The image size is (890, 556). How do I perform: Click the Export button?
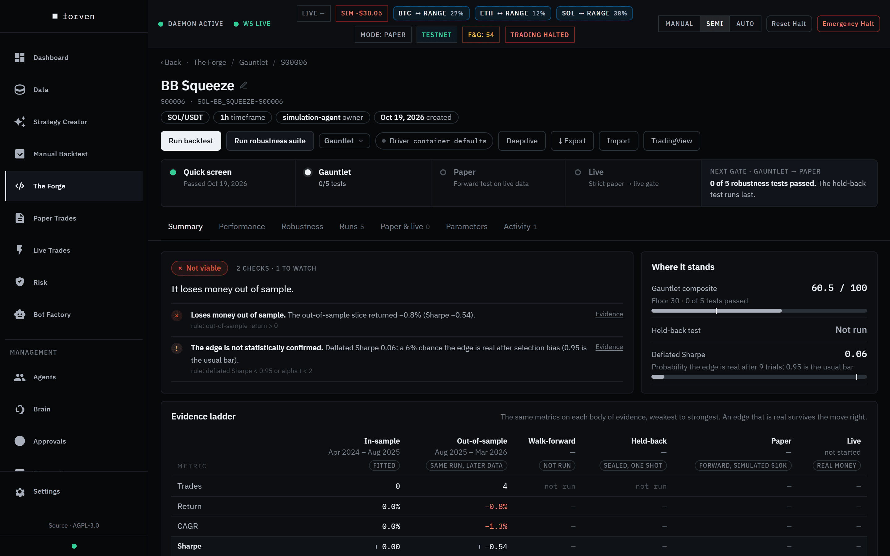572,141
